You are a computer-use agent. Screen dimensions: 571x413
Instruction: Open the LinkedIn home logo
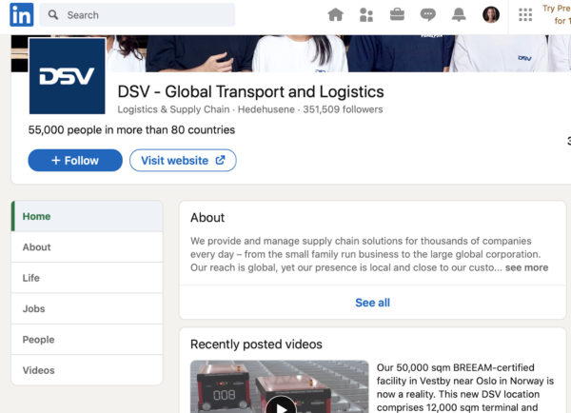click(22, 14)
